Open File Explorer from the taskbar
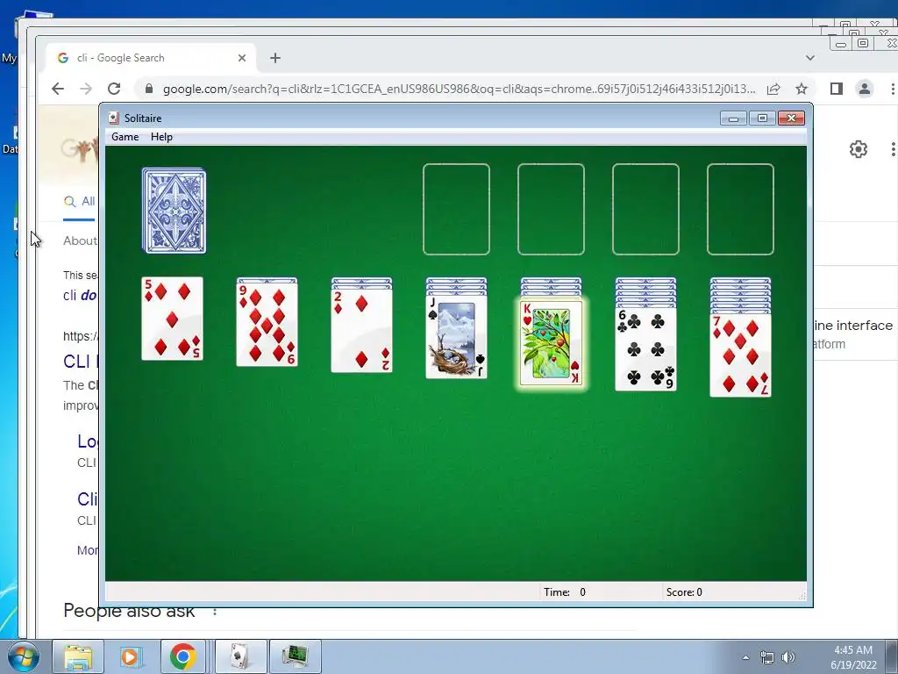 coord(78,656)
